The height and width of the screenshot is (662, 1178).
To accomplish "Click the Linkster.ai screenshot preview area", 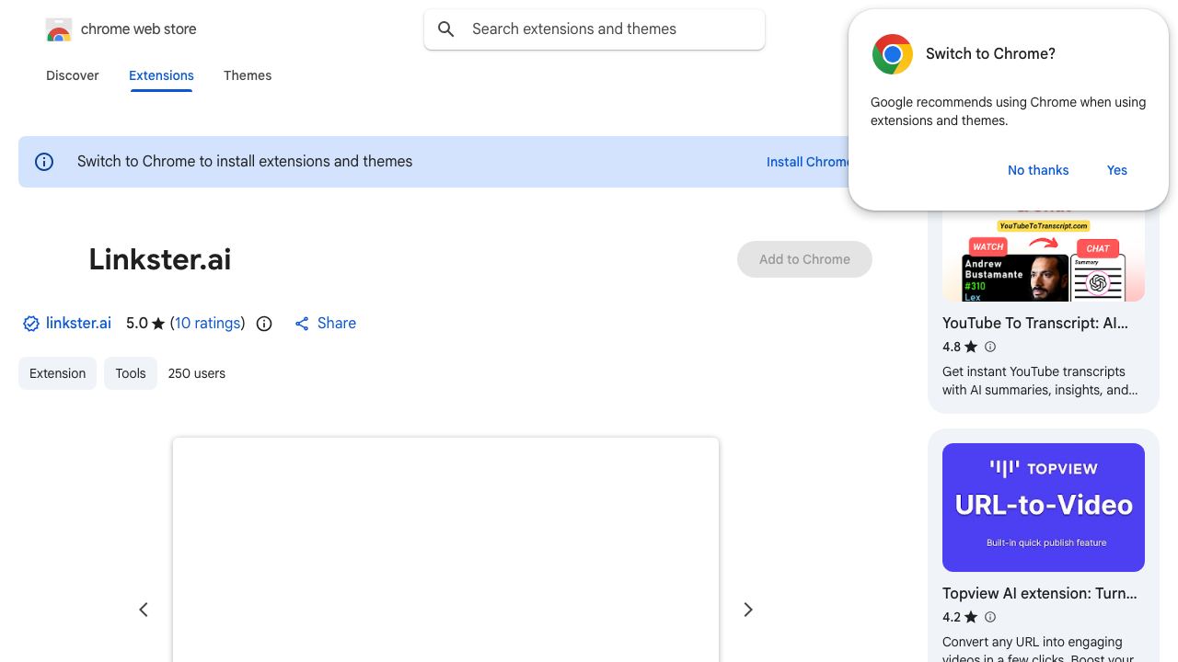I will [445, 550].
